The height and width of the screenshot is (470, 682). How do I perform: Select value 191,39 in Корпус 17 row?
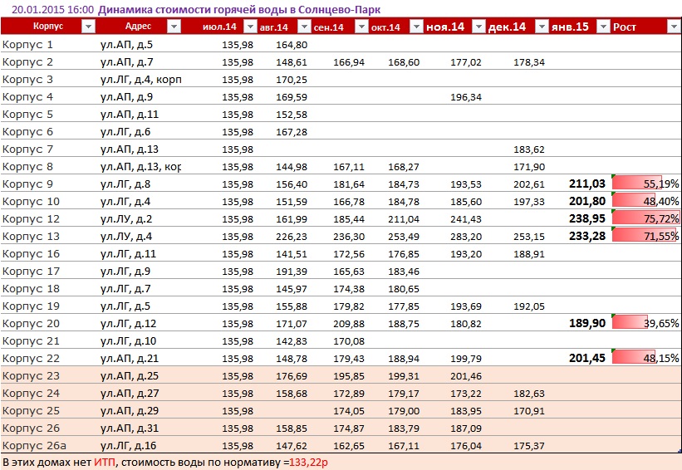click(292, 272)
